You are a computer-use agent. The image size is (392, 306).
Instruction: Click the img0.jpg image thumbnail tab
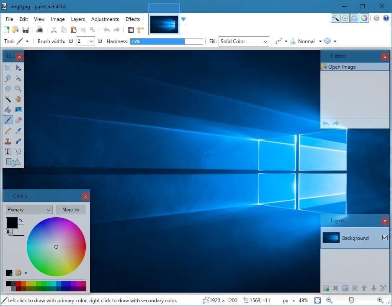point(164,24)
